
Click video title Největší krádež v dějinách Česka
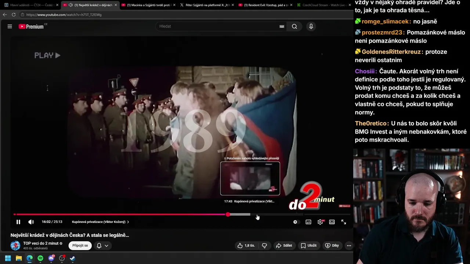coord(70,235)
